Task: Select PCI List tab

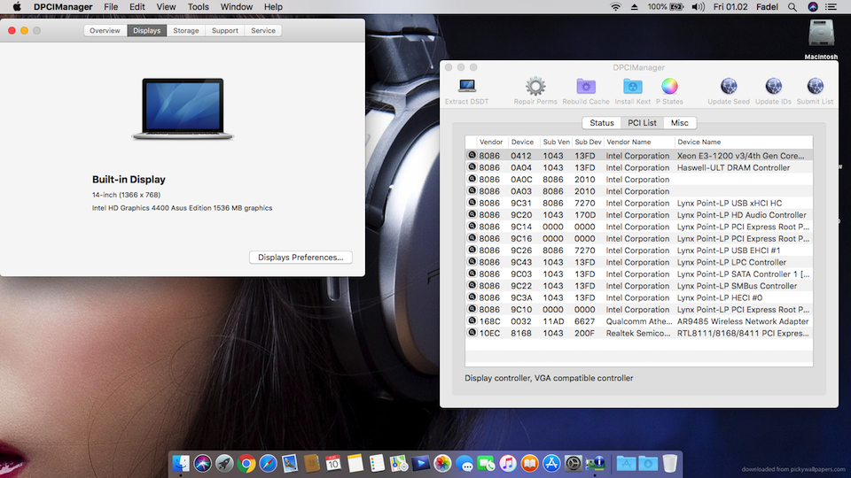Action: (x=642, y=123)
